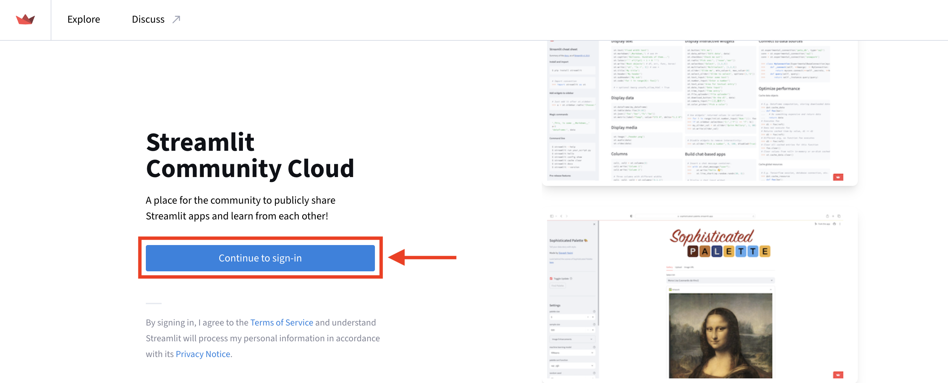Increase palette size using the plus stepper

(592, 317)
